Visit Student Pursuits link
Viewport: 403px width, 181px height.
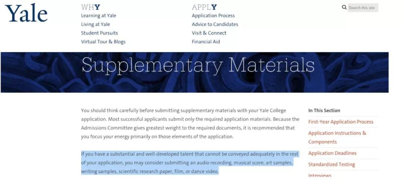coord(99,33)
